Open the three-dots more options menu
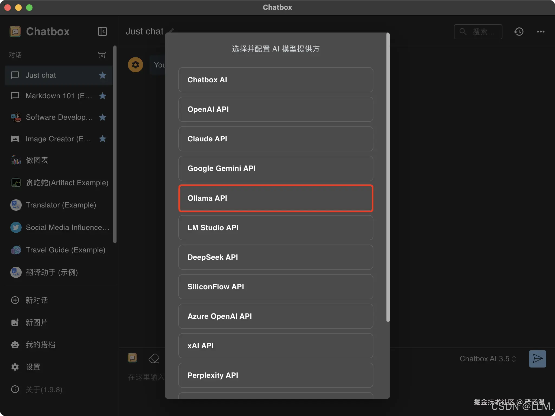Image resolution: width=555 pixels, height=416 pixels. pyautogui.click(x=541, y=32)
